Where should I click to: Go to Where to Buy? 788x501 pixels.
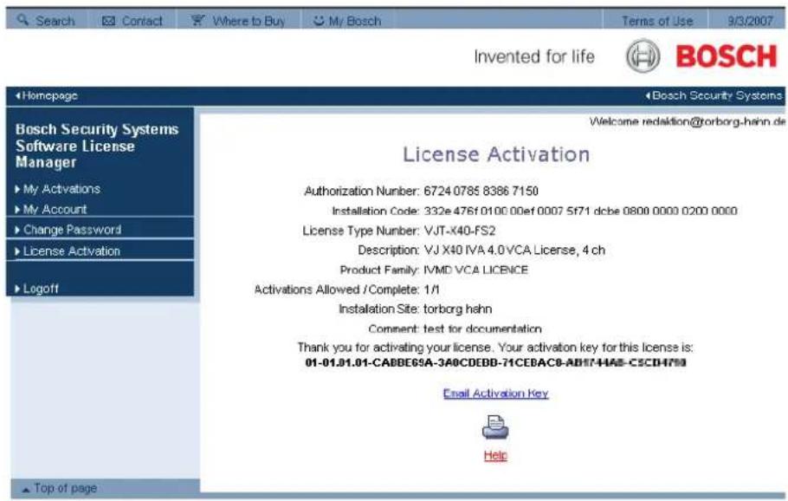click(249, 21)
